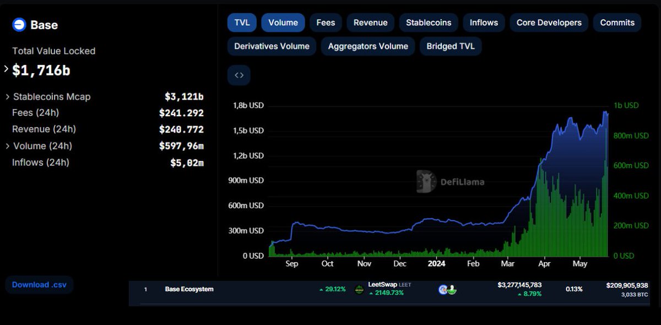Enable the Stablecoins chart series
Image resolution: width=661 pixels, height=325 pixels.
click(x=429, y=23)
